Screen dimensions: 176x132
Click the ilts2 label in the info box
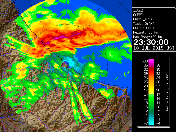pyautogui.click(x=138, y=10)
